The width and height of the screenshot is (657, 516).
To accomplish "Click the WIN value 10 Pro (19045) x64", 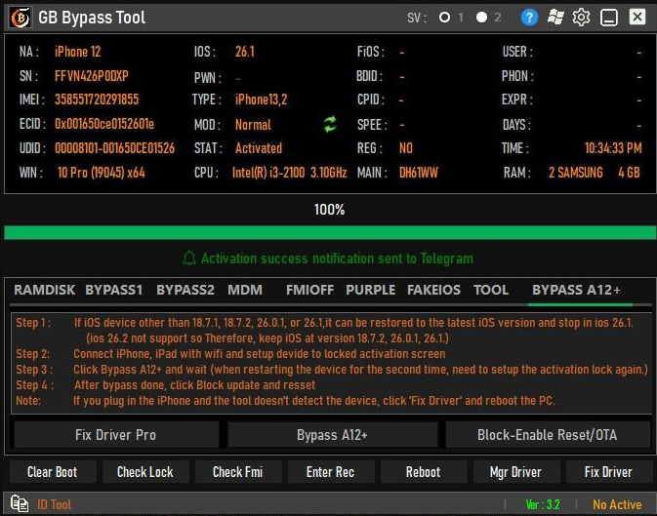I will (101, 172).
